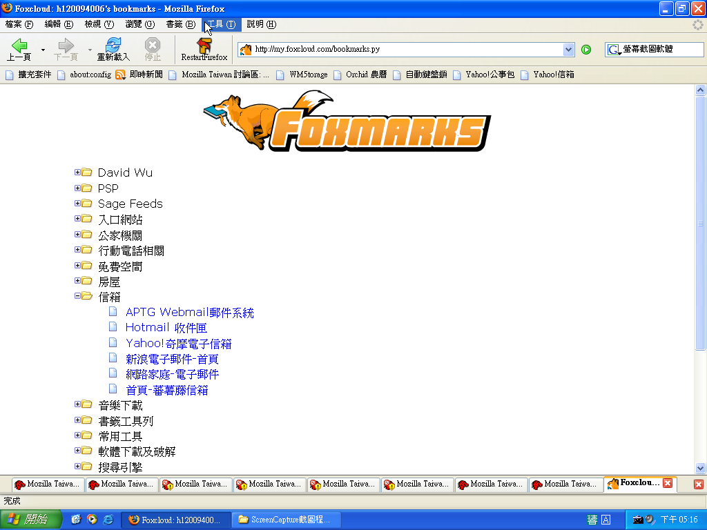This screenshot has height=530, width=707.
Task: Expand the David Wu folder
Action: [x=77, y=172]
